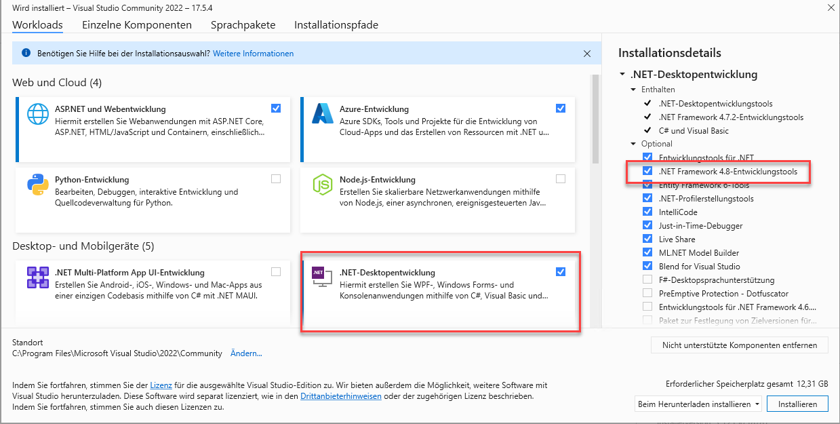This screenshot has width=840, height=424.
Task: Close the installer window
Action: (830, 7)
